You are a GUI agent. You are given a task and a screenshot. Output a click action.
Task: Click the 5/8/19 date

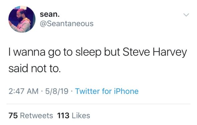click(x=57, y=91)
